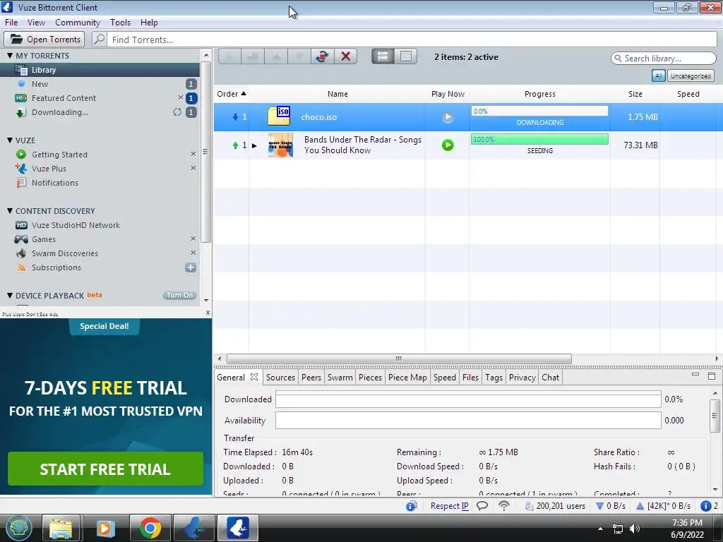Sort by the Order column header

coord(232,94)
